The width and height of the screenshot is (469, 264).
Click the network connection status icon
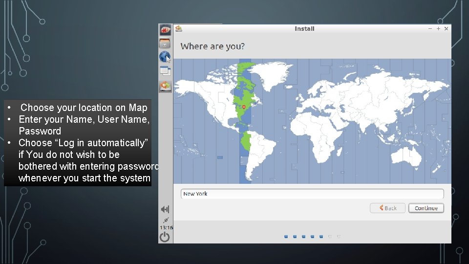(x=166, y=220)
